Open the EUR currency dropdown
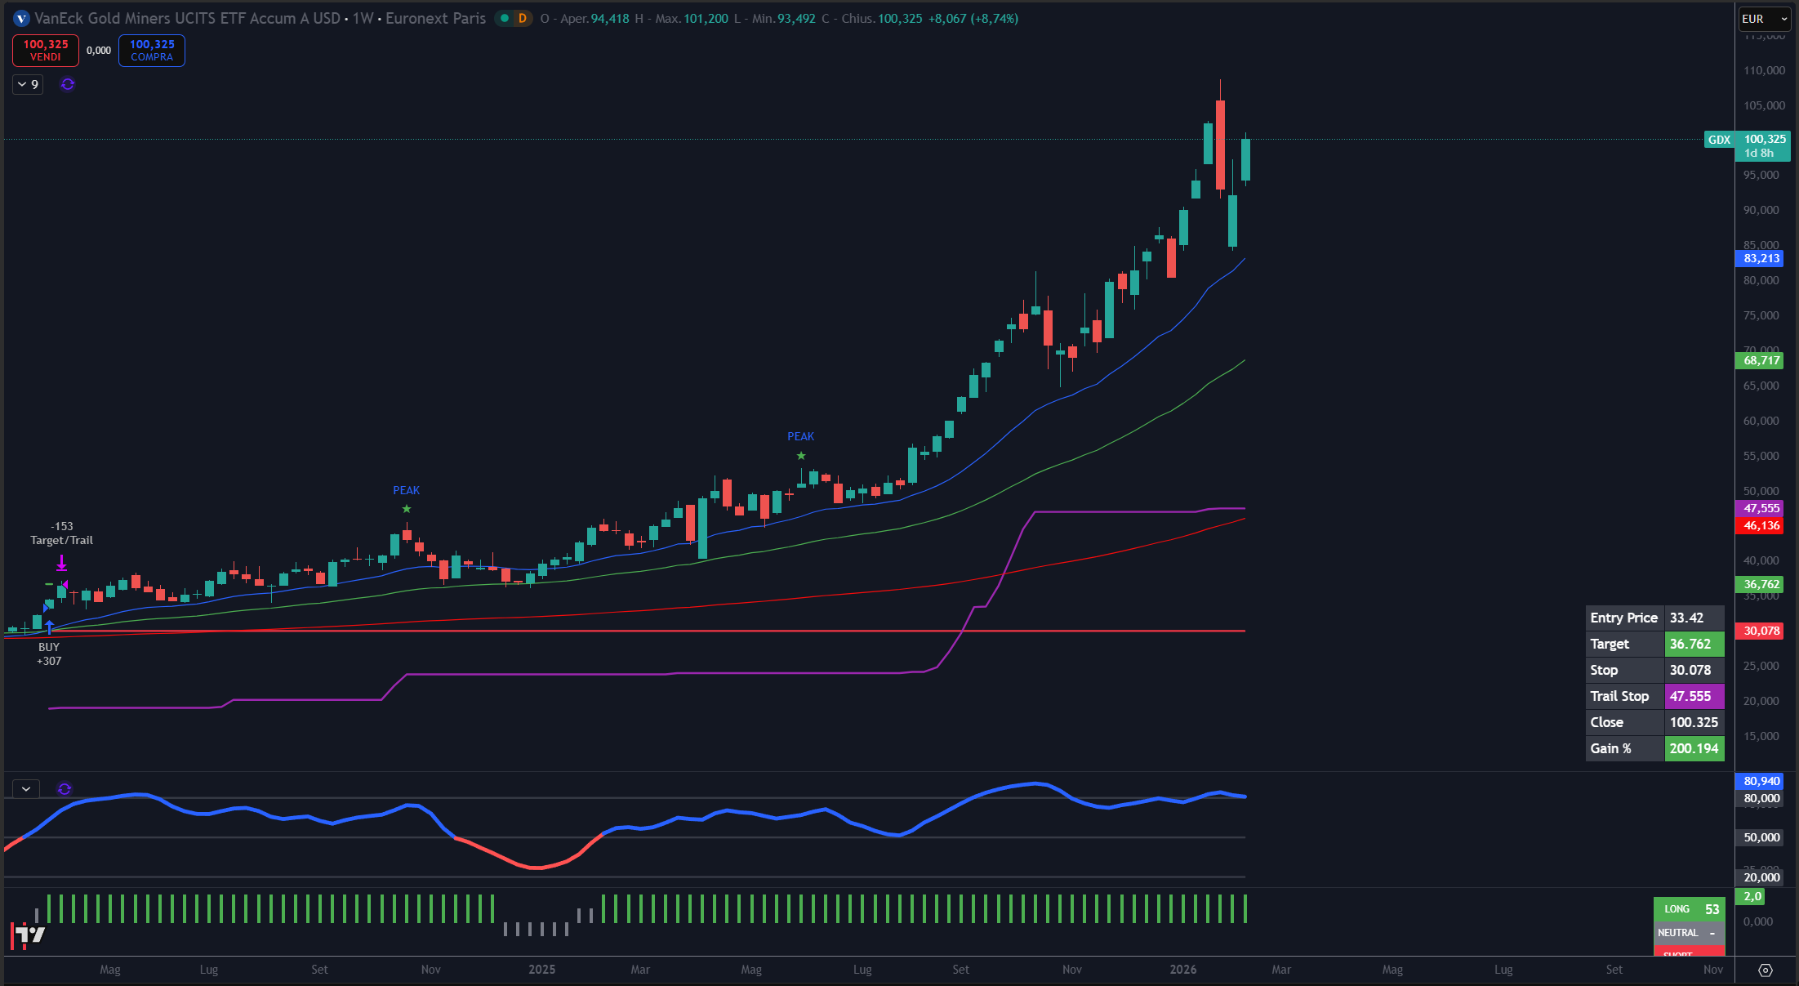The image size is (1799, 986). point(1764,19)
